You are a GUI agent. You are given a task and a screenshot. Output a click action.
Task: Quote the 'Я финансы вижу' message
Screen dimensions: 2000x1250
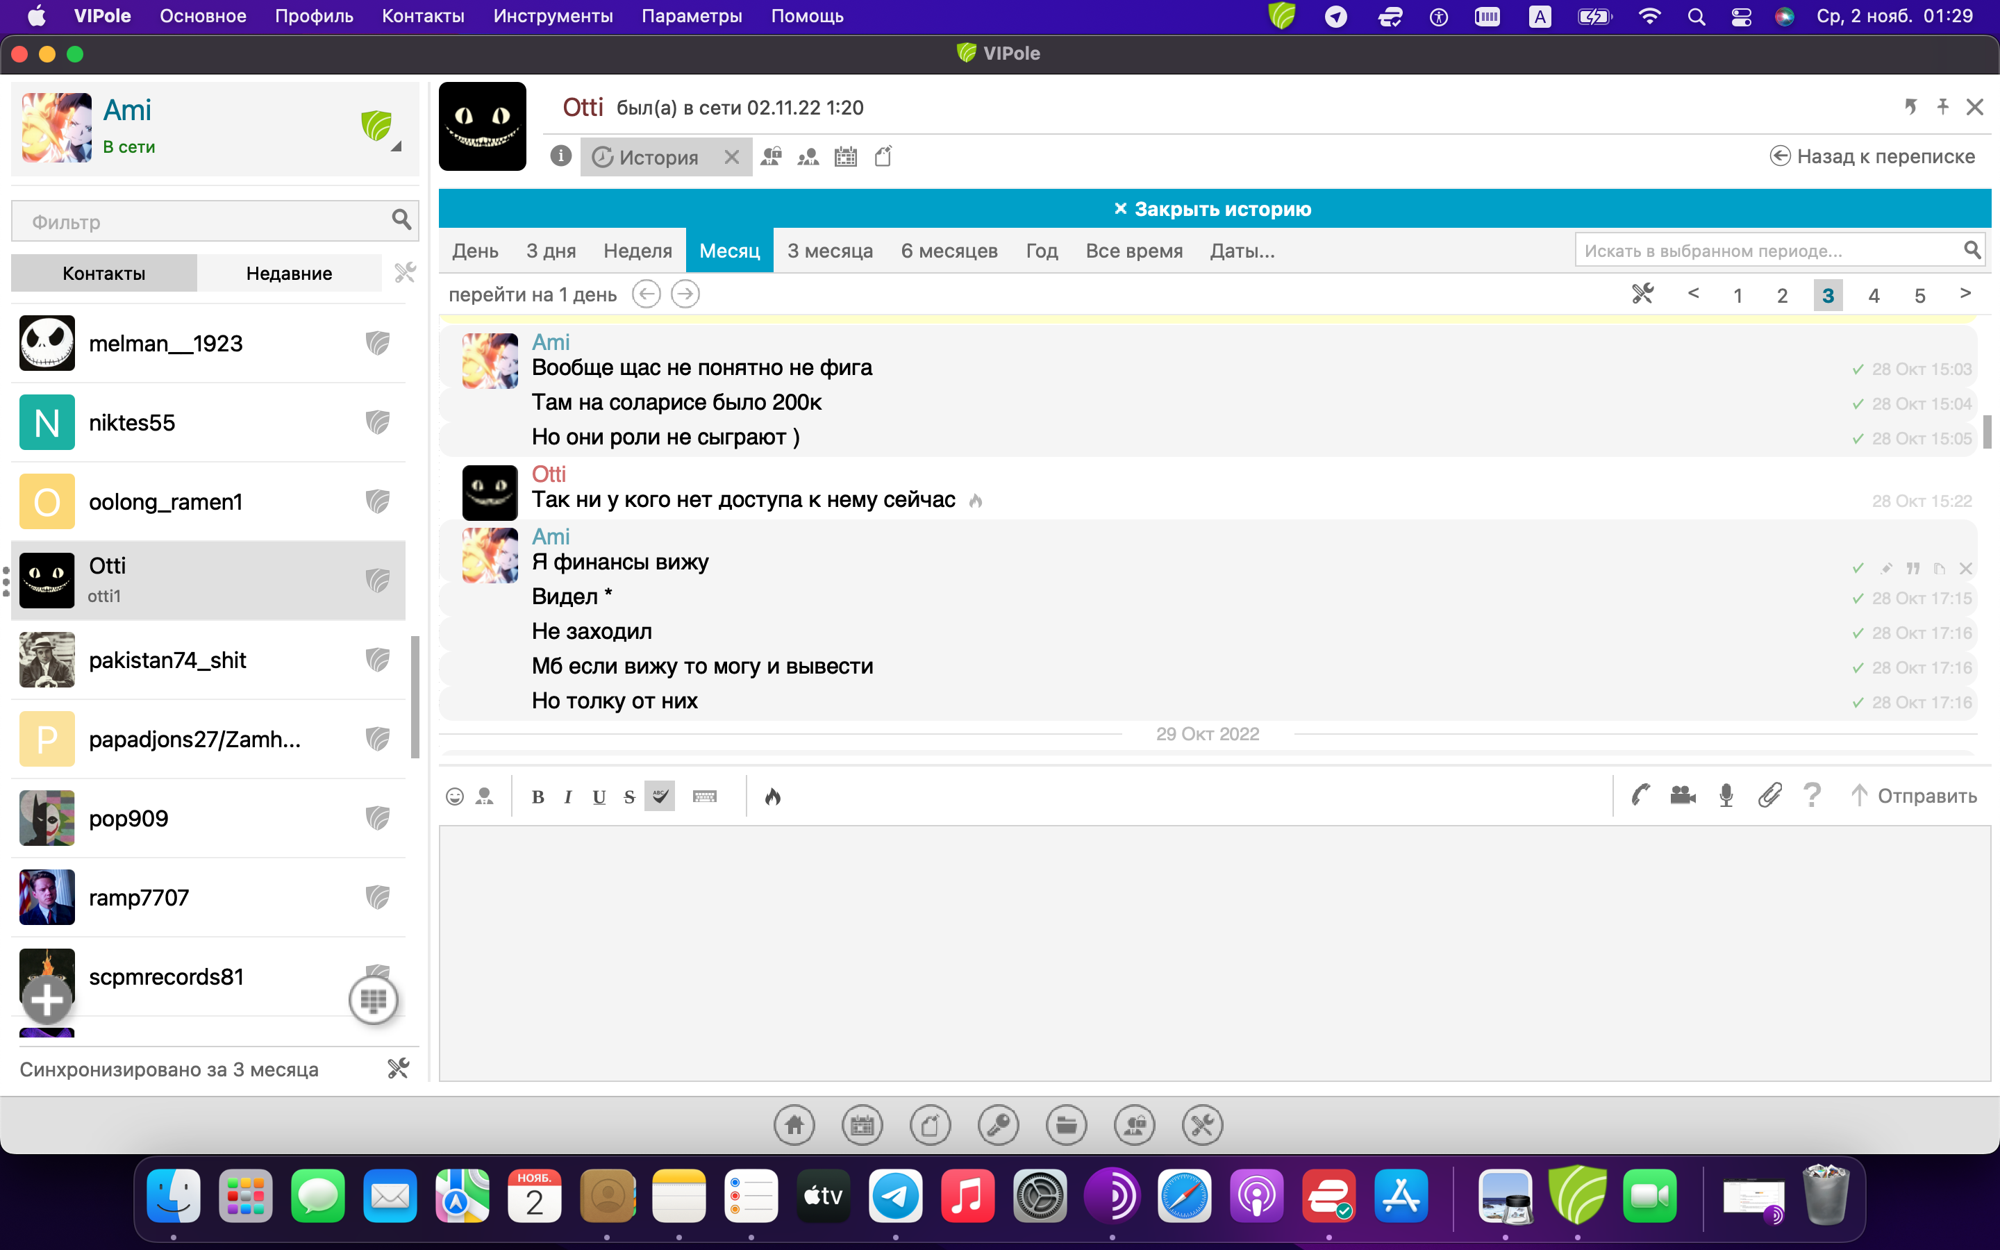(x=1913, y=568)
